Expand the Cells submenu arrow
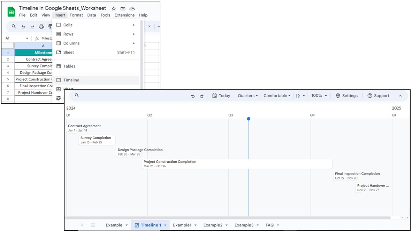The width and height of the screenshot is (412, 232). coord(134,25)
